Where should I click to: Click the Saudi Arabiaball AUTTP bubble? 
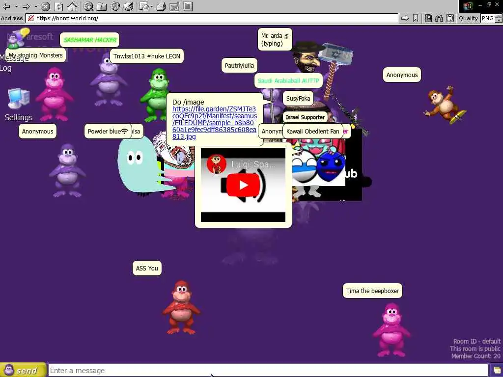point(288,81)
